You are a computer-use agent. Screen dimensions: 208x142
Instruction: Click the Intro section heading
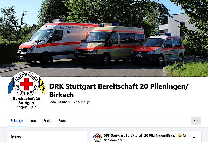pos(16,137)
